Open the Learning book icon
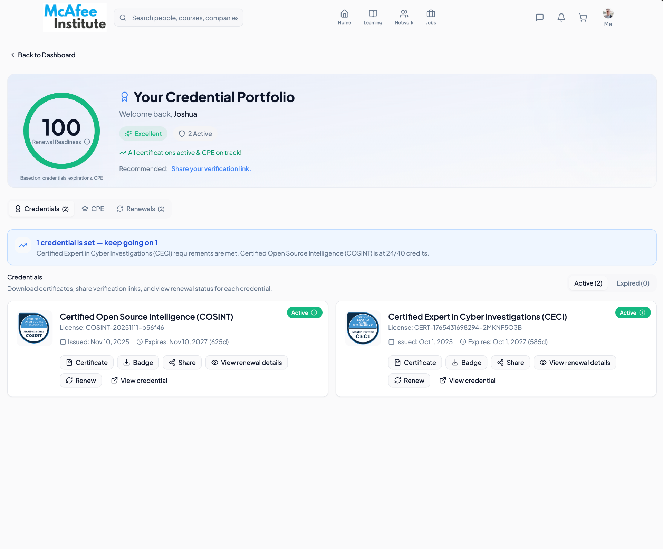The height and width of the screenshot is (549, 663). 373,14
